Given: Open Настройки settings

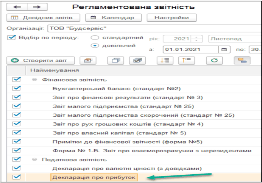Looking at the screenshot, I should (x=172, y=17).
